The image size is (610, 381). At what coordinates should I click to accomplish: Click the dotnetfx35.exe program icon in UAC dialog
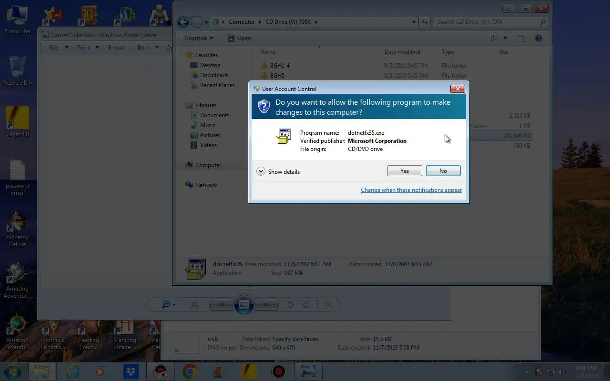pyautogui.click(x=284, y=137)
